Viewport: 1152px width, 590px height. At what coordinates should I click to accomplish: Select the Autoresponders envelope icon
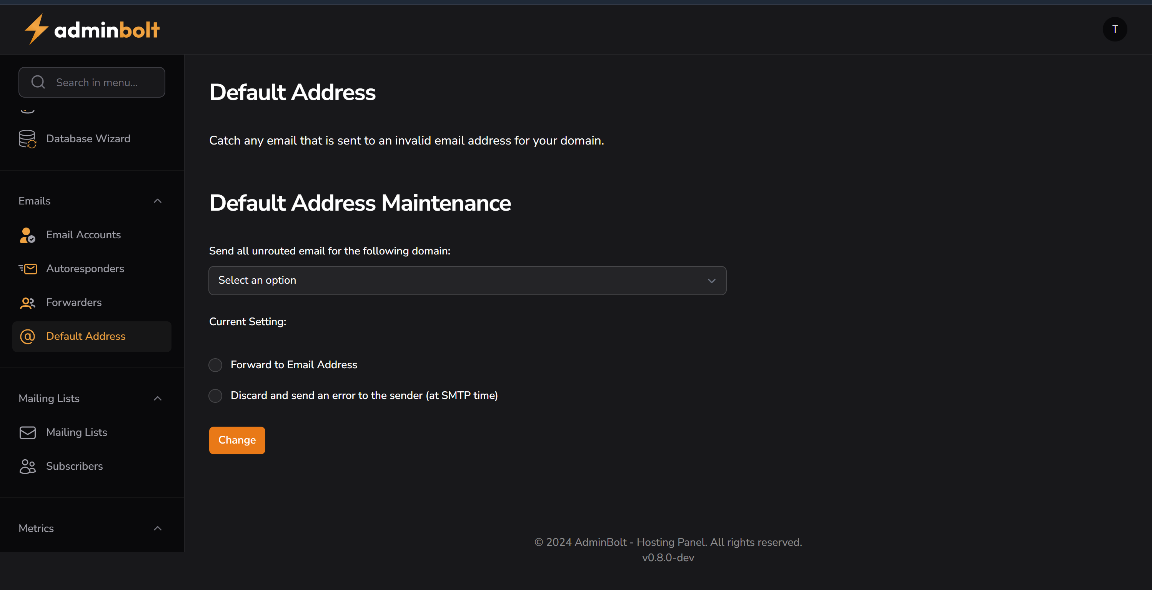27,269
